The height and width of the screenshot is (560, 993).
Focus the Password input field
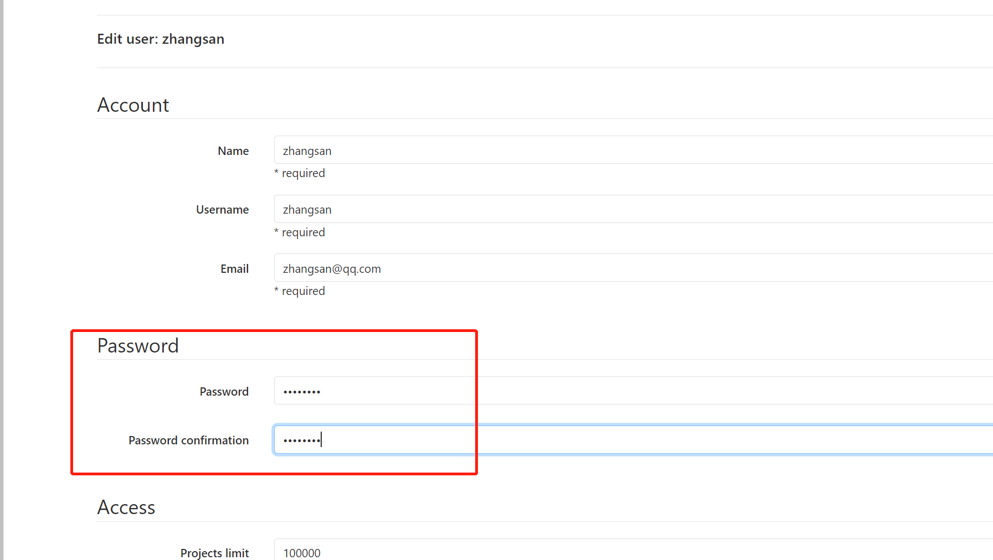[x=634, y=391]
